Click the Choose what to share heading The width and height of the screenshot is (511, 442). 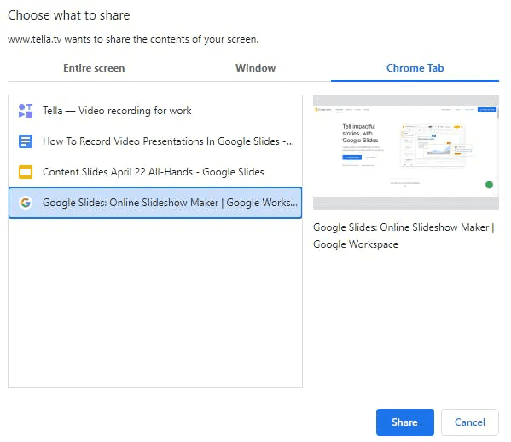pos(69,15)
